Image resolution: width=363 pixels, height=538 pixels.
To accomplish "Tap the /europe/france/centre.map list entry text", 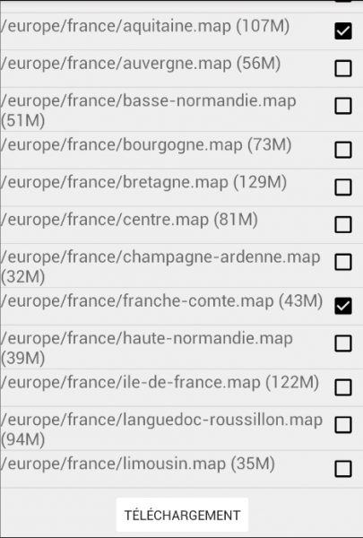I will point(129,220).
